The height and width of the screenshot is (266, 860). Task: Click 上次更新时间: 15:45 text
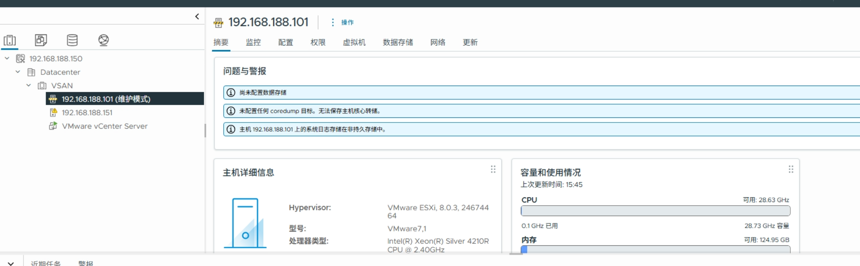pos(552,185)
